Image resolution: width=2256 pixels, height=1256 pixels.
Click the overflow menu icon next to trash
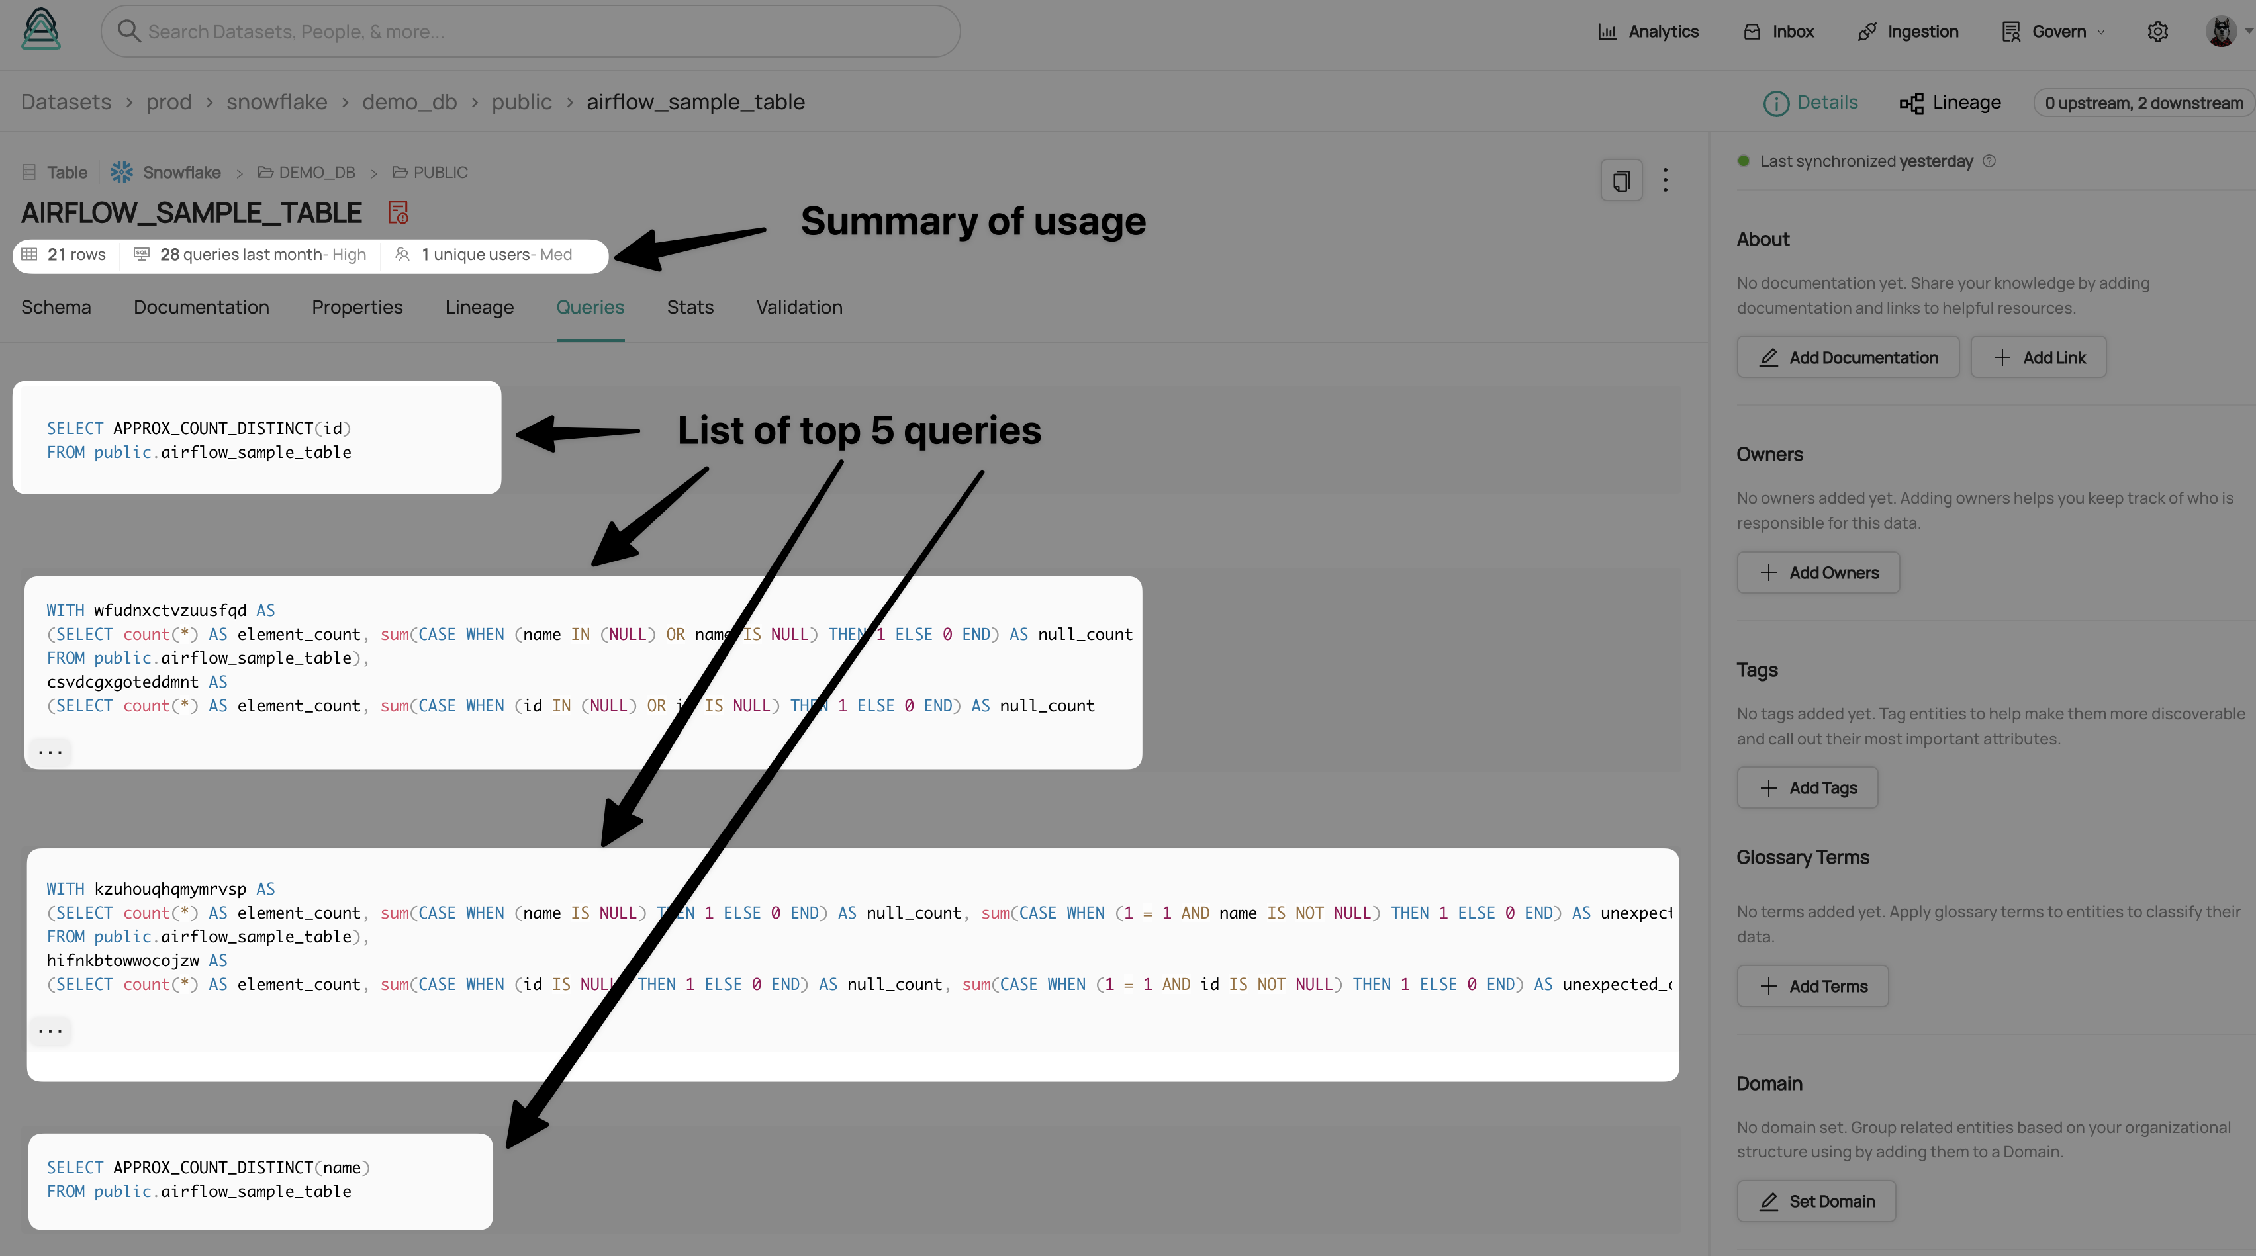tap(1665, 179)
